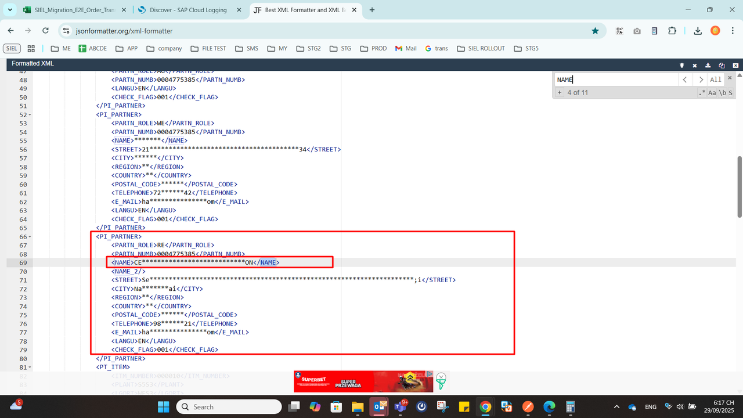Screen dimensions: 743x418
Task: Click the taskbar Search box
Action: (228, 406)
